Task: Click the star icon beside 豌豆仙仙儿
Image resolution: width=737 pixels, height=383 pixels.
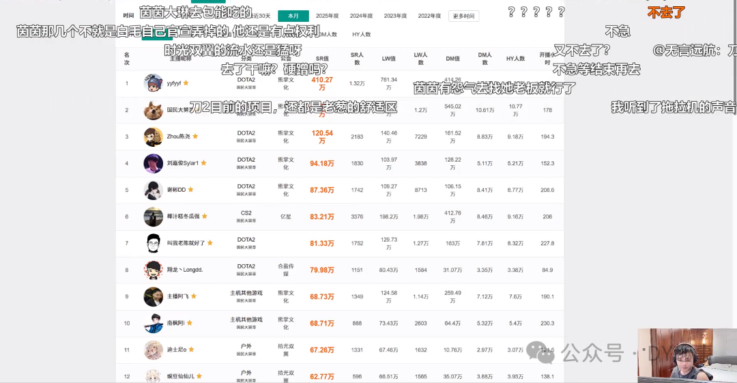Action: pyautogui.click(x=199, y=376)
